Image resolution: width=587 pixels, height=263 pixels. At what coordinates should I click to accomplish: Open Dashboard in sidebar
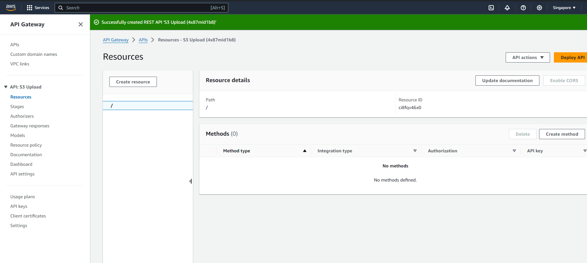(x=21, y=164)
